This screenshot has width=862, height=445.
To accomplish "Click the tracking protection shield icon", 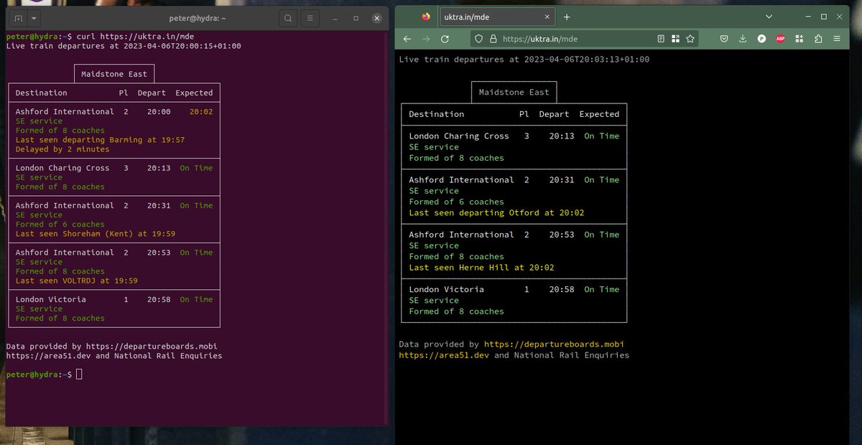I will pyautogui.click(x=479, y=39).
